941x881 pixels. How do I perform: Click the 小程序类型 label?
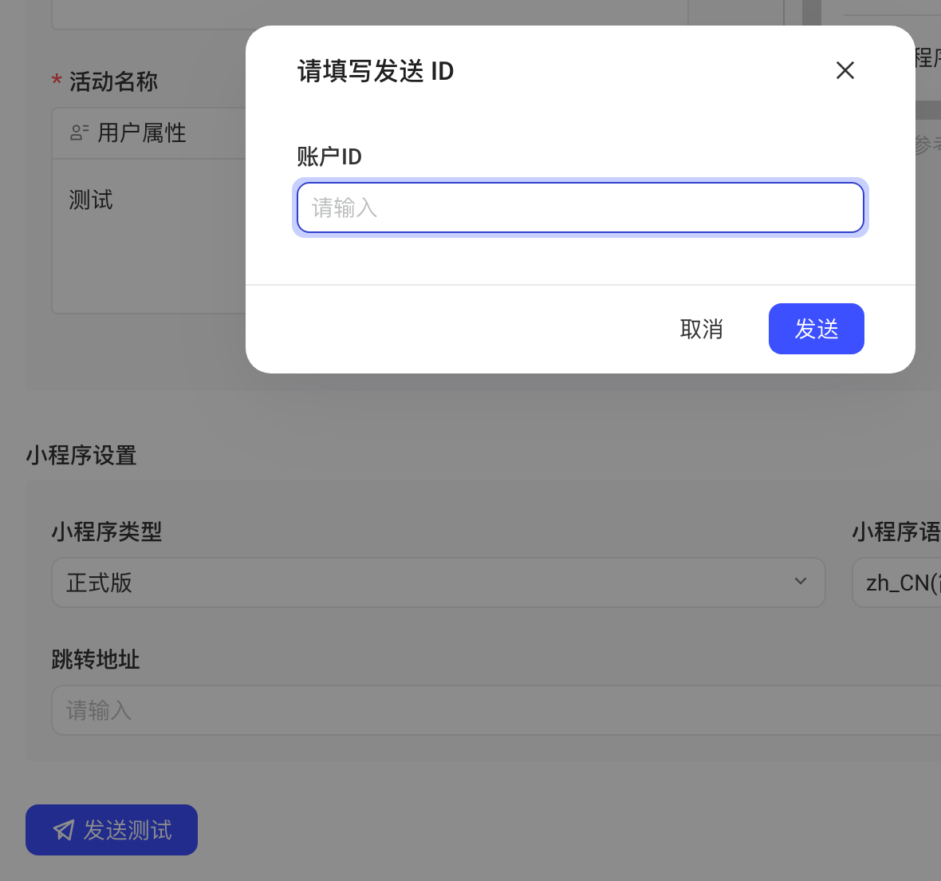(x=107, y=531)
